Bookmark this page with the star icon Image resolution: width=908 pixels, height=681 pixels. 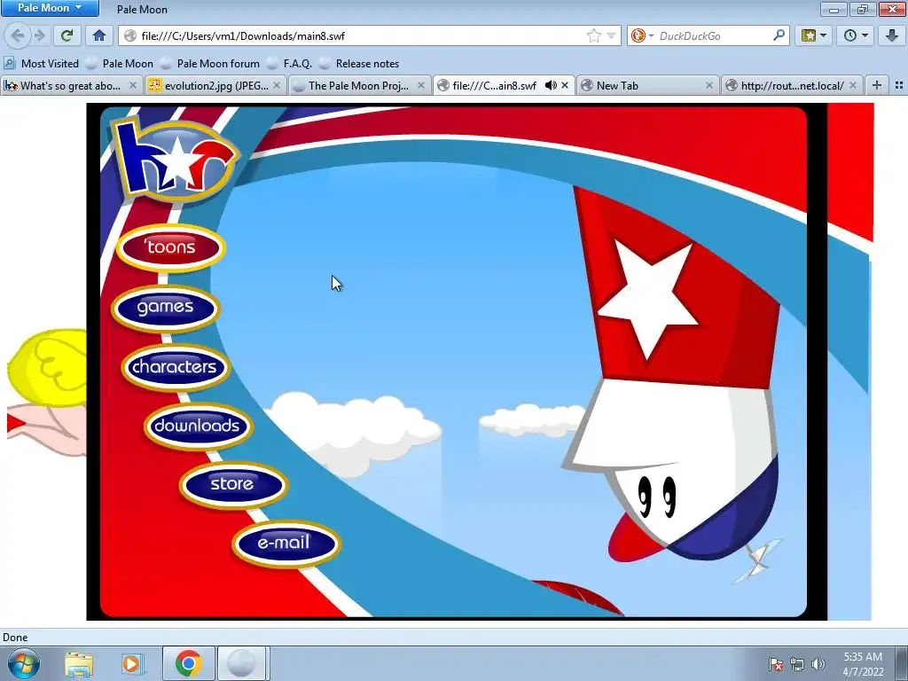[593, 35]
